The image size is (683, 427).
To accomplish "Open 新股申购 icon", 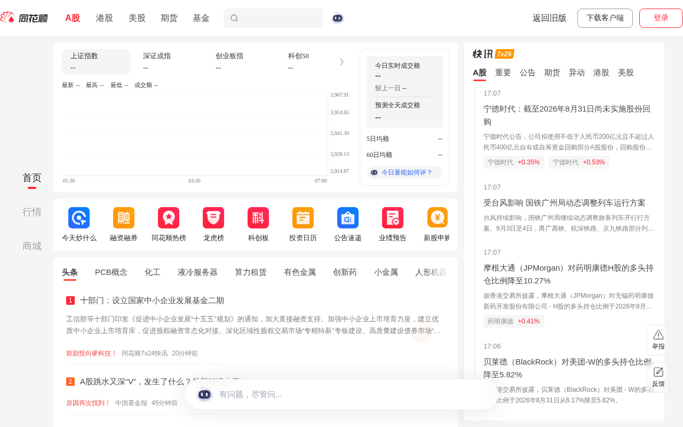I will tap(438, 218).
